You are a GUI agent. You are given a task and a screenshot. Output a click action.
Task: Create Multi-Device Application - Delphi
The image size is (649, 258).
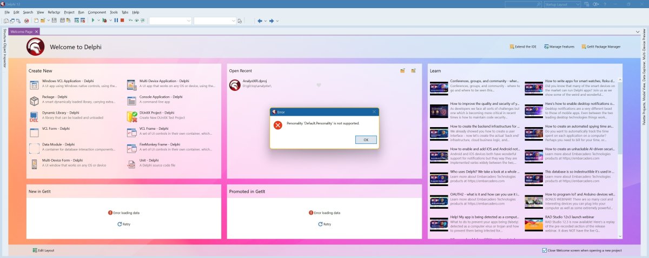point(172,83)
